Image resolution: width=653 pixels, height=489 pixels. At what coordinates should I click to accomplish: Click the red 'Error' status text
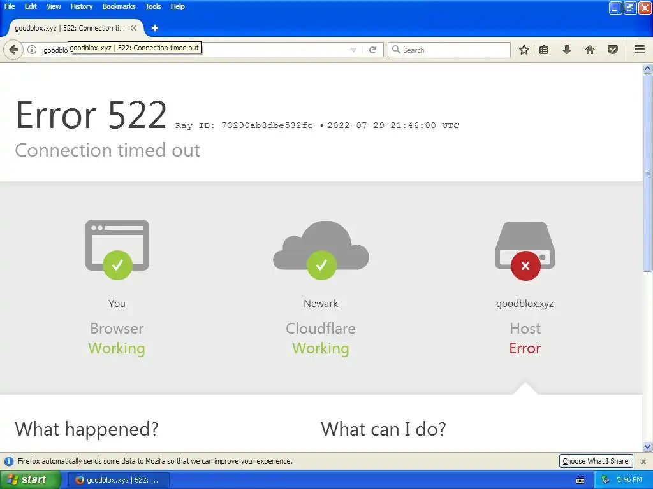click(x=525, y=348)
